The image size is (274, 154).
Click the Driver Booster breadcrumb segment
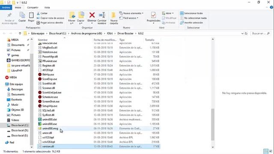(x=125, y=33)
